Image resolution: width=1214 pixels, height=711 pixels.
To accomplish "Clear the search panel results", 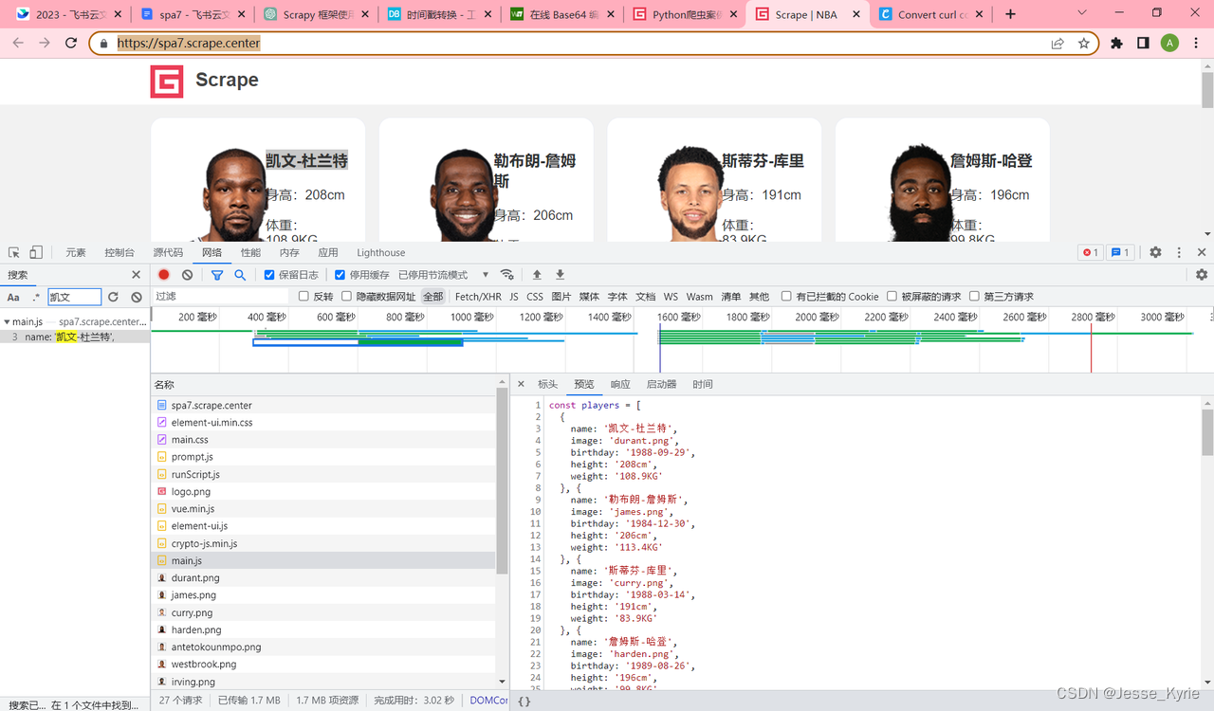I will pos(137,297).
